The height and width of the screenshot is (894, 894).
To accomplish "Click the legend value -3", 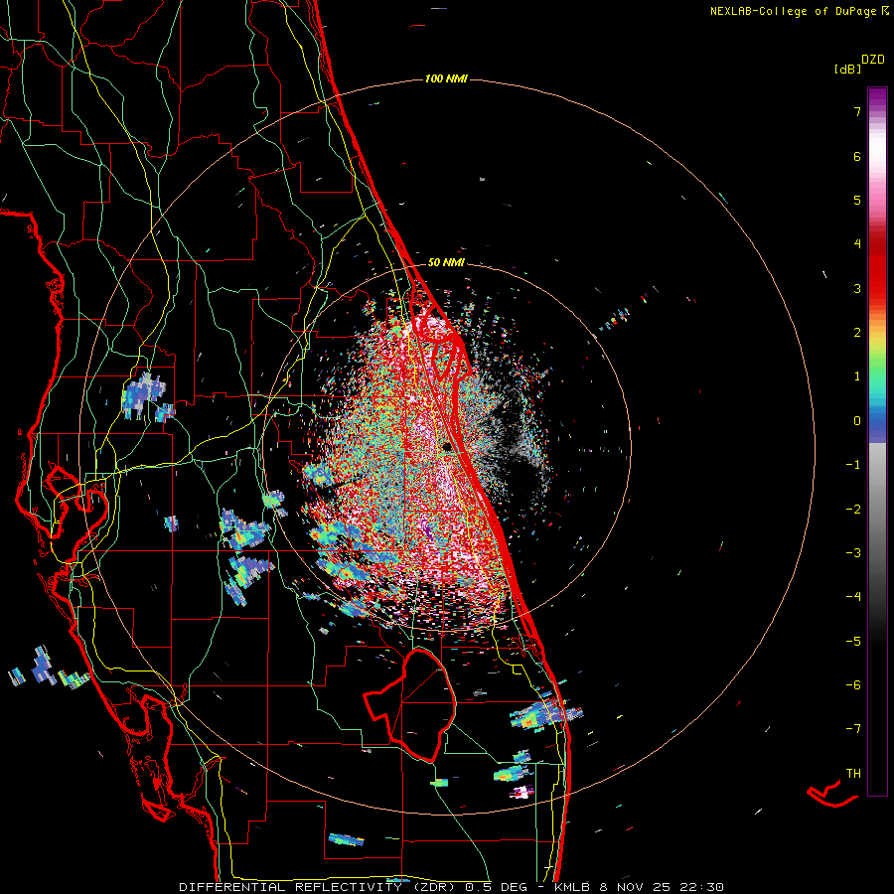I will pos(853,553).
